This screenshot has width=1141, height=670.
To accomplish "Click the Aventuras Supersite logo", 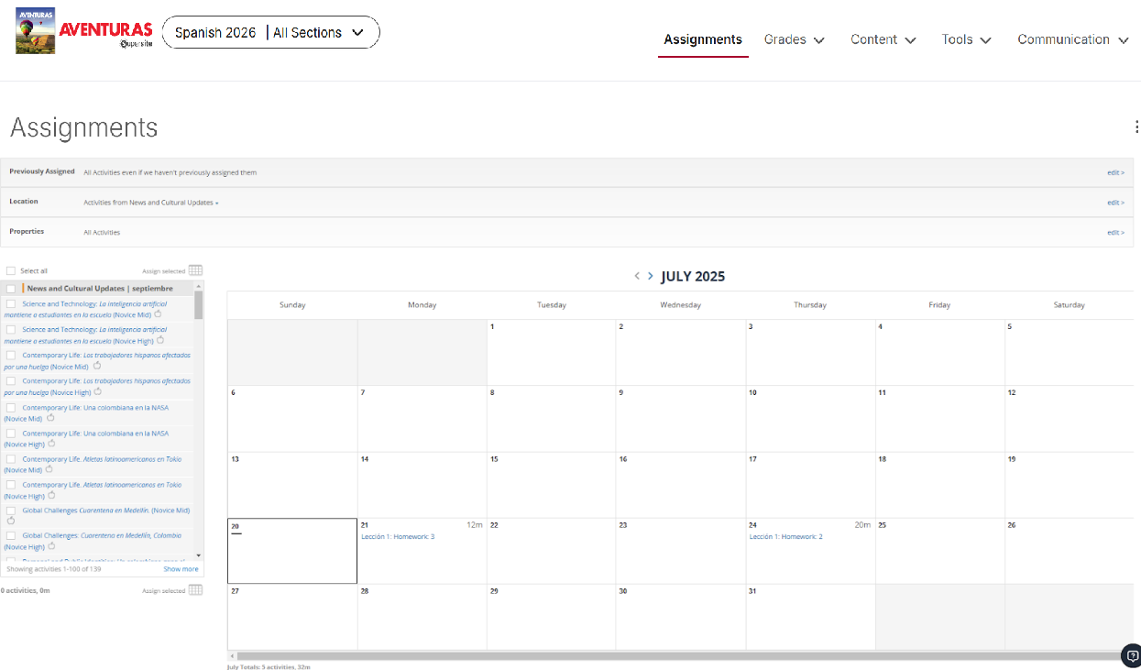I will [x=83, y=31].
